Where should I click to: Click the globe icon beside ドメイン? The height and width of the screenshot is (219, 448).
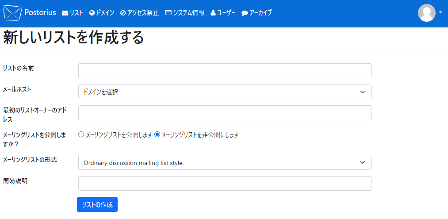pos(92,13)
